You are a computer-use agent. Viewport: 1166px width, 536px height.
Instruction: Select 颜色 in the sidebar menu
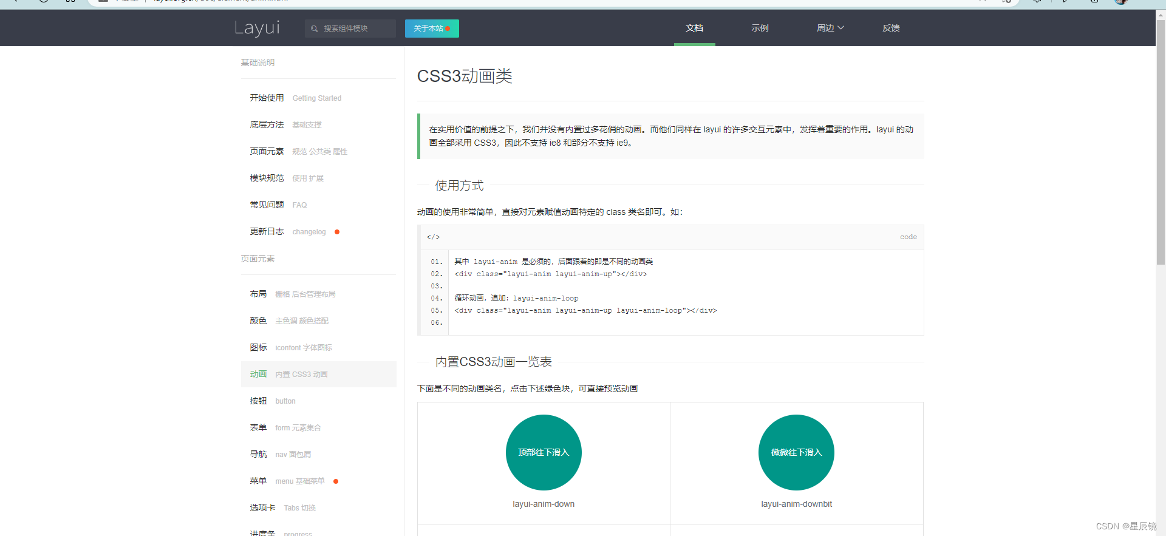click(x=318, y=321)
